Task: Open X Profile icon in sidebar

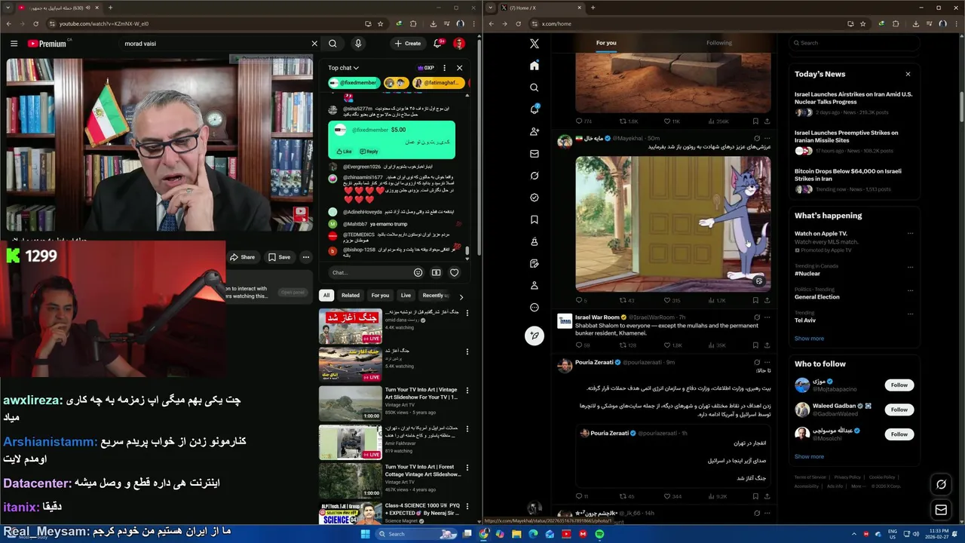Action: pos(534,286)
